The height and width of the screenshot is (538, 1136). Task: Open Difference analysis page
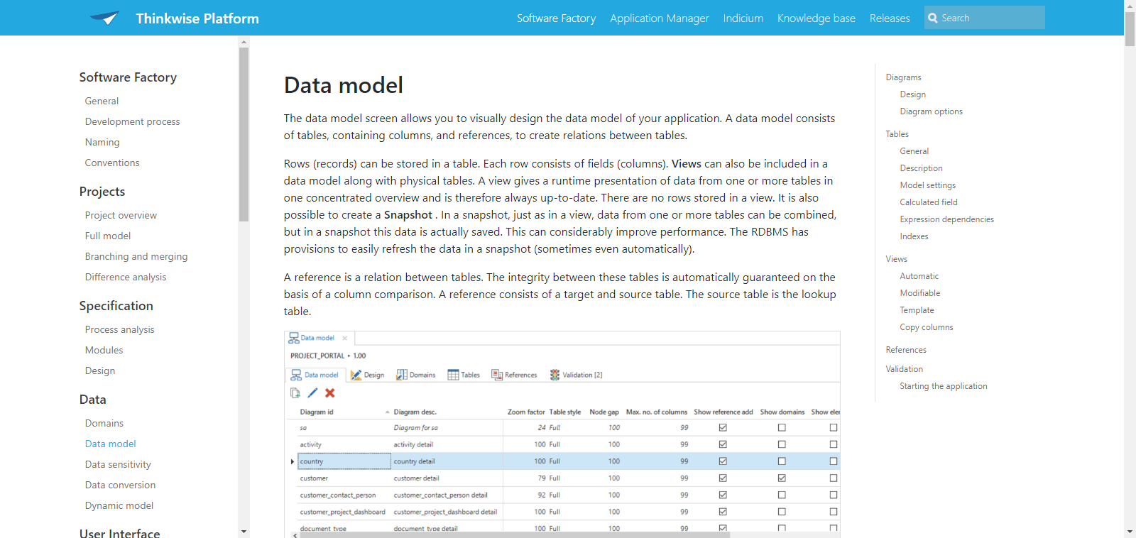coord(126,277)
